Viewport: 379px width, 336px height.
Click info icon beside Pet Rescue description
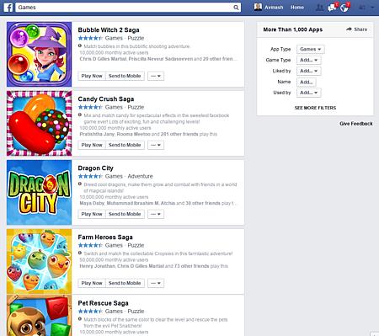(80, 319)
